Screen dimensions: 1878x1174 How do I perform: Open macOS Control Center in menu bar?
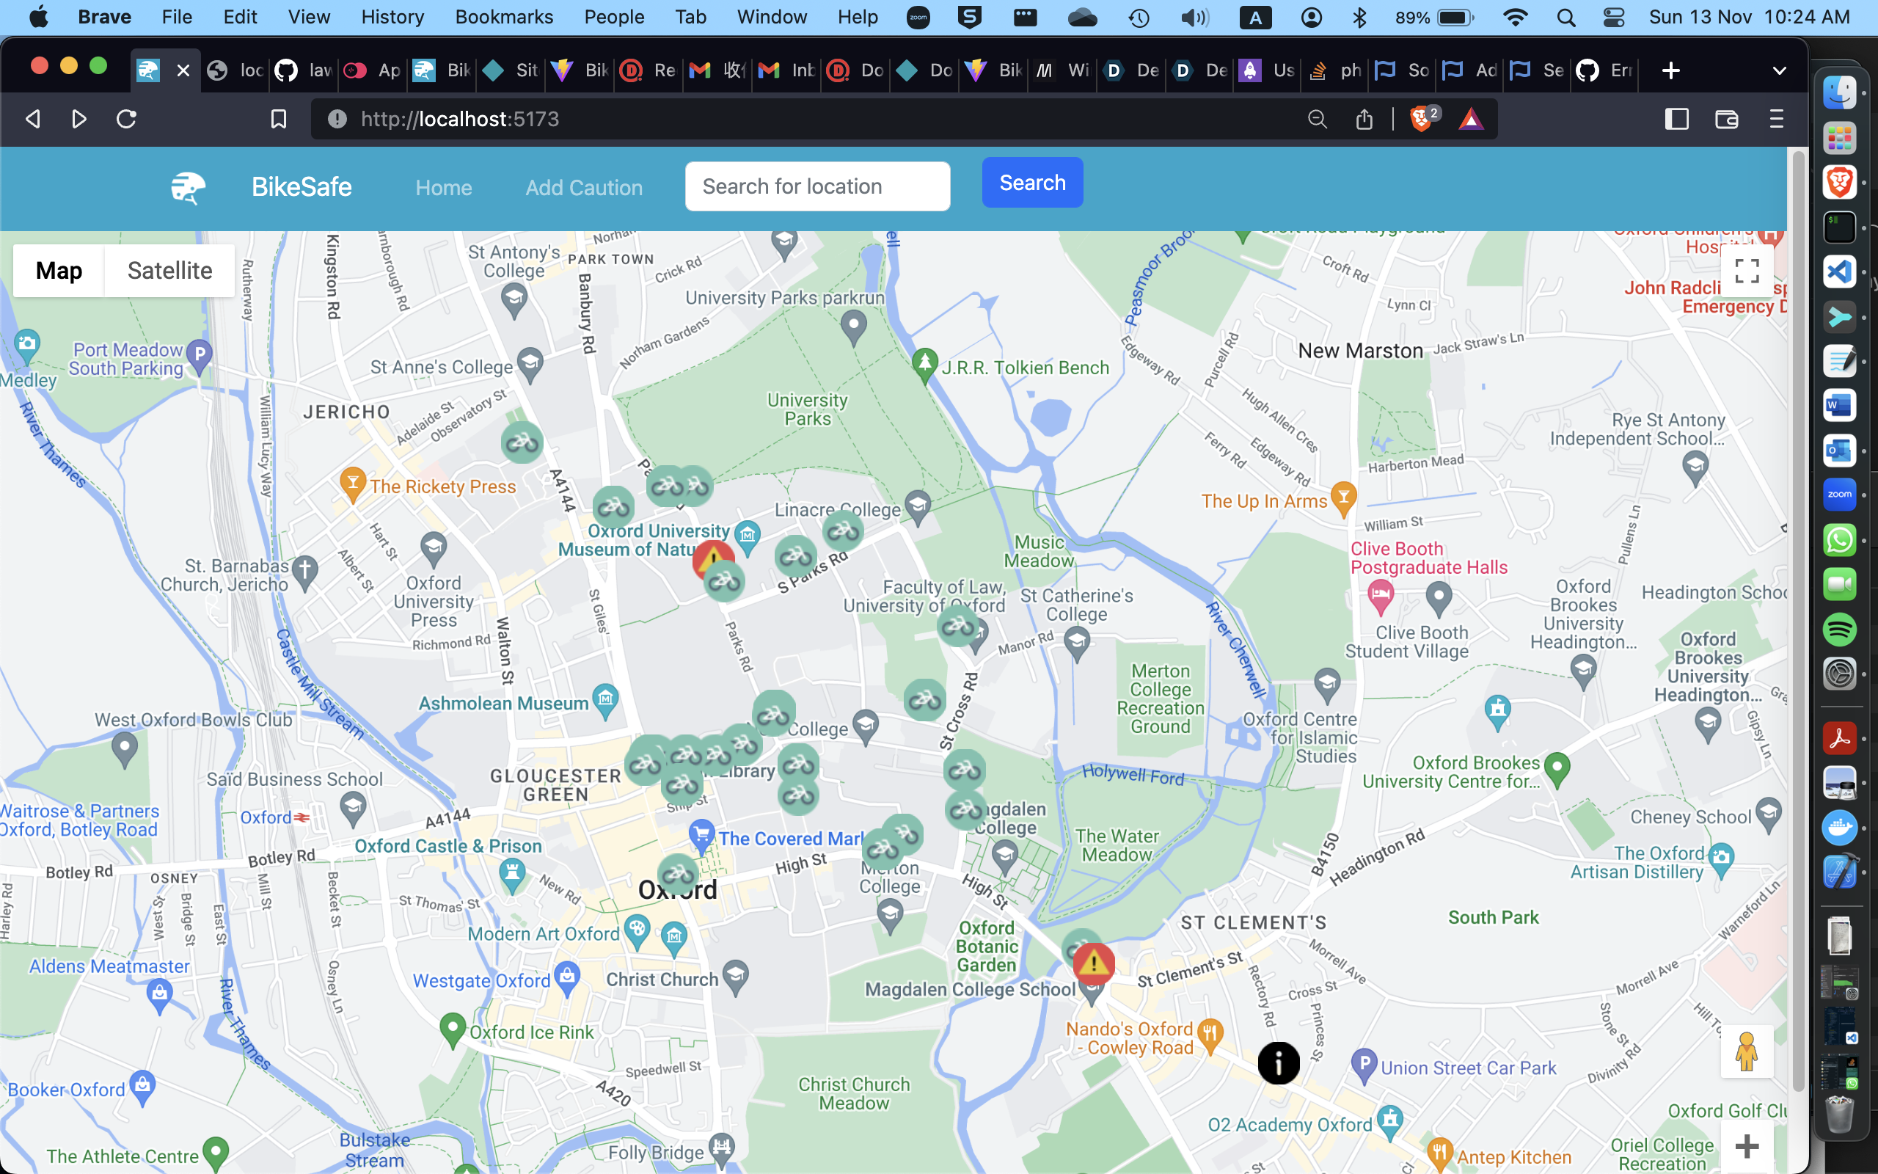(x=1613, y=17)
